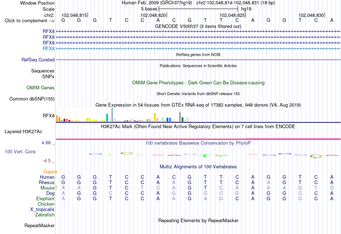The height and width of the screenshot is (234, 341).
Task: Click the cyan bar in GTEx expression chart
Action: point(107,118)
